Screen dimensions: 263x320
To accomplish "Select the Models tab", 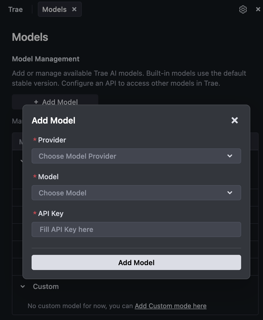I will coord(54,9).
